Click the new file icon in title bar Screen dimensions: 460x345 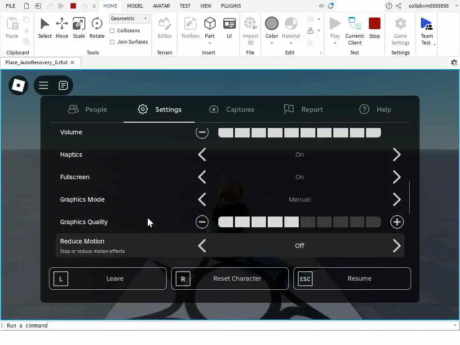pos(27,6)
